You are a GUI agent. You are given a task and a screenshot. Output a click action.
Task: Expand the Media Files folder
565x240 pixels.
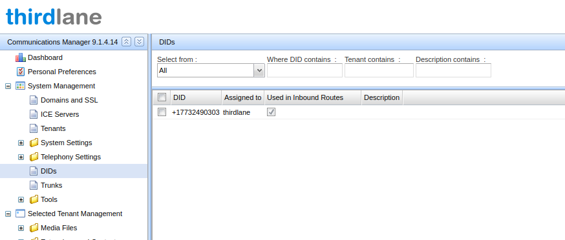[x=21, y=228]
